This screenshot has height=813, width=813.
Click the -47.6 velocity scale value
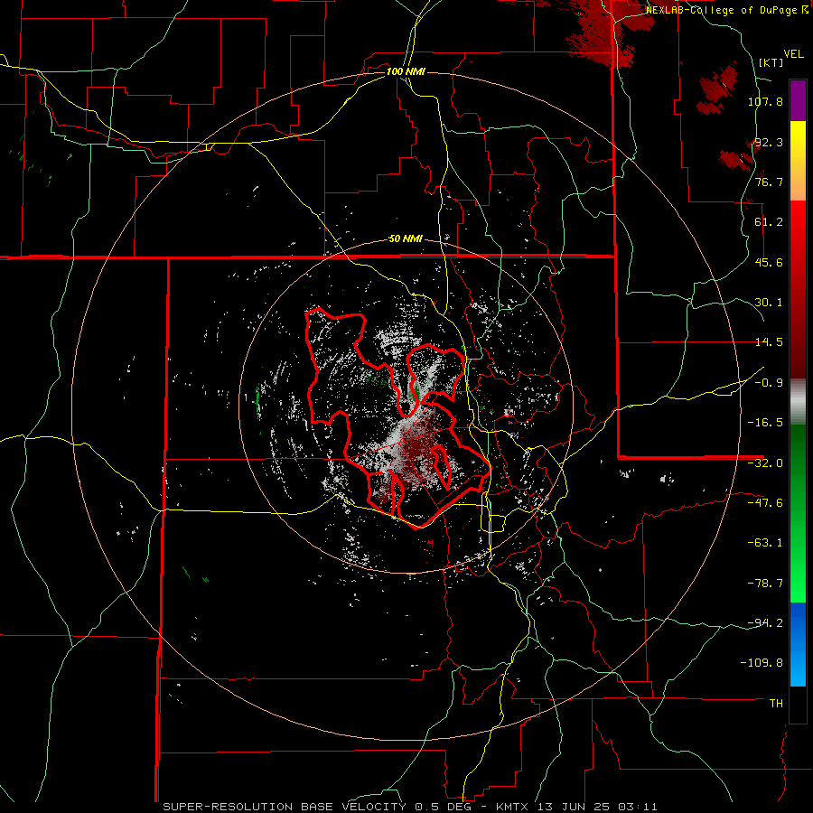coord(765,503)
